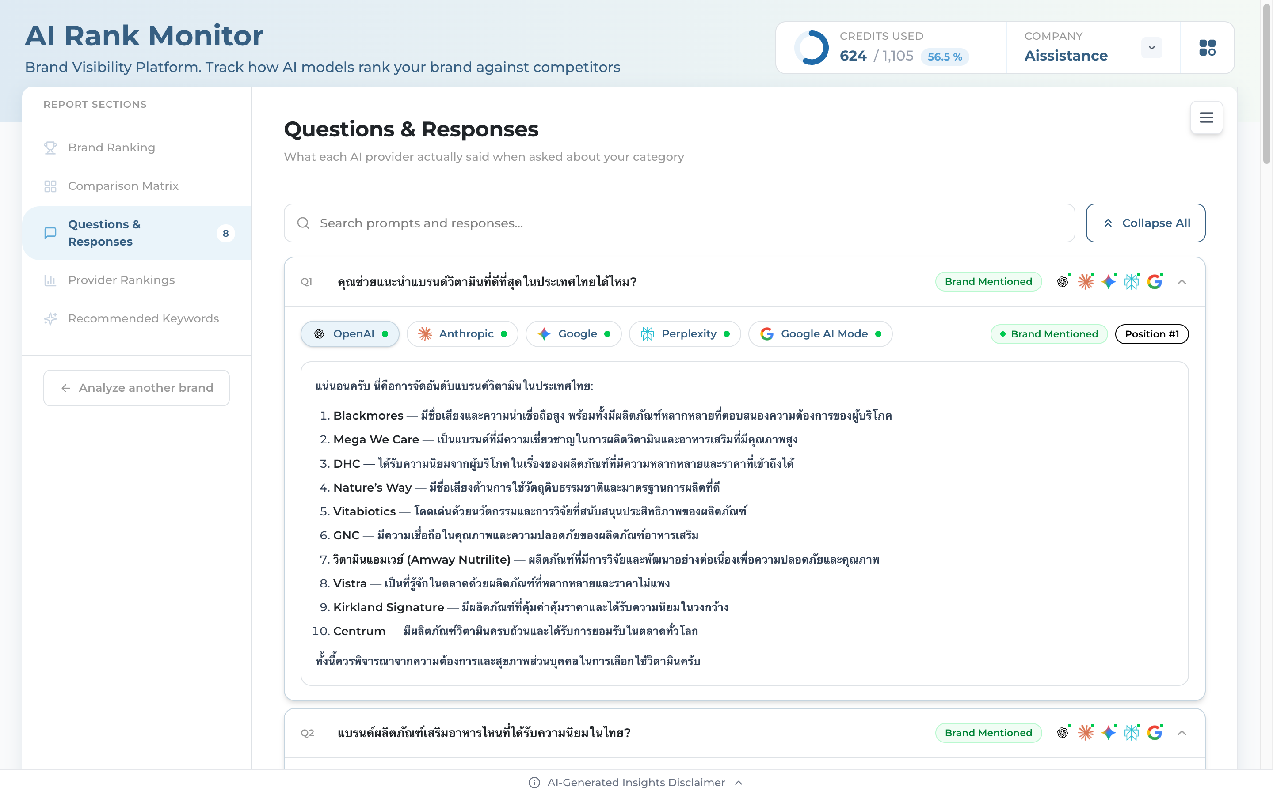Image resolution: width=1273 pixels, height=795 pixels.
Task: Collapse question Q1 with its chevron
Action: point(1182,282)
